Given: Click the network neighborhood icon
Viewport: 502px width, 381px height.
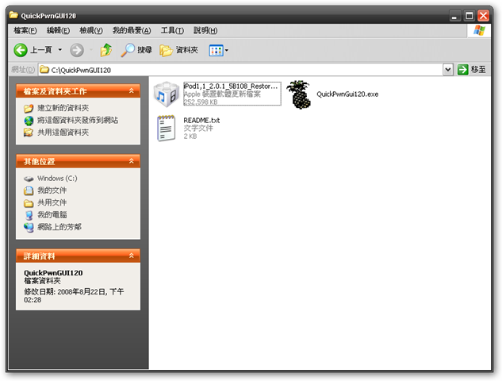Looking at the screenshot, I should (x=29, y=227).
